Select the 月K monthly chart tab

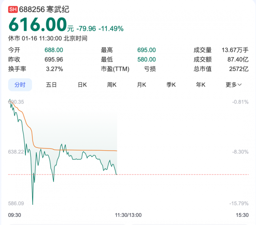coord(141,85)
